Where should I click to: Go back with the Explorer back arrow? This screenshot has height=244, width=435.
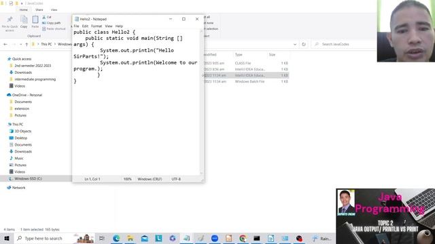click(x=5, y=44)
